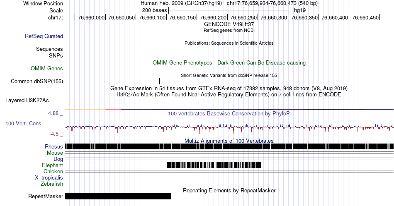Screen dimensions: 394x206
Task: Click the chr17: ruler label
Action: pyautogui.click(x=55, y=17)
